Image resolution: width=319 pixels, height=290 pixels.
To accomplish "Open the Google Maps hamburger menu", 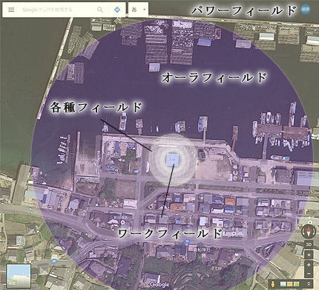I will pos(11,10).
